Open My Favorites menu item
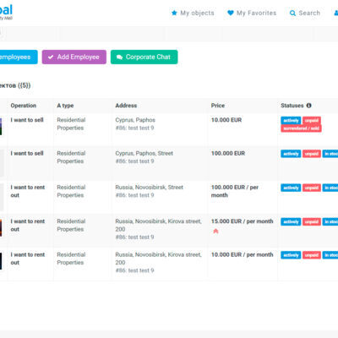The height and width of the screenshot is (338, 338). click(252, 13)
